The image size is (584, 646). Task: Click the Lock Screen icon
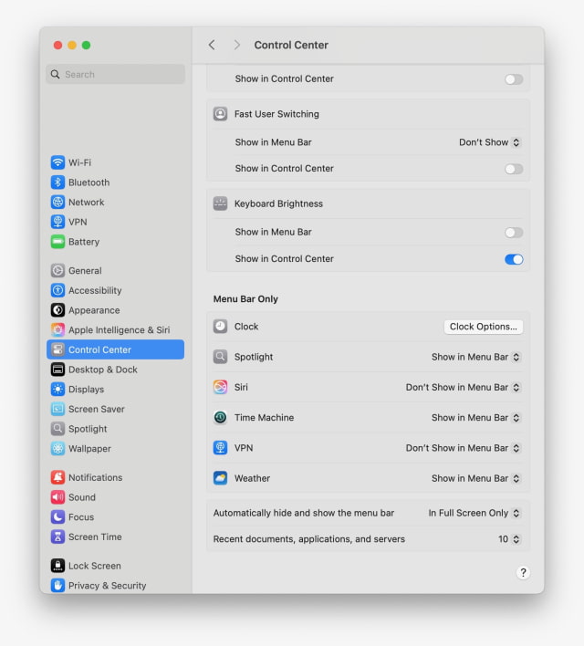57,566
